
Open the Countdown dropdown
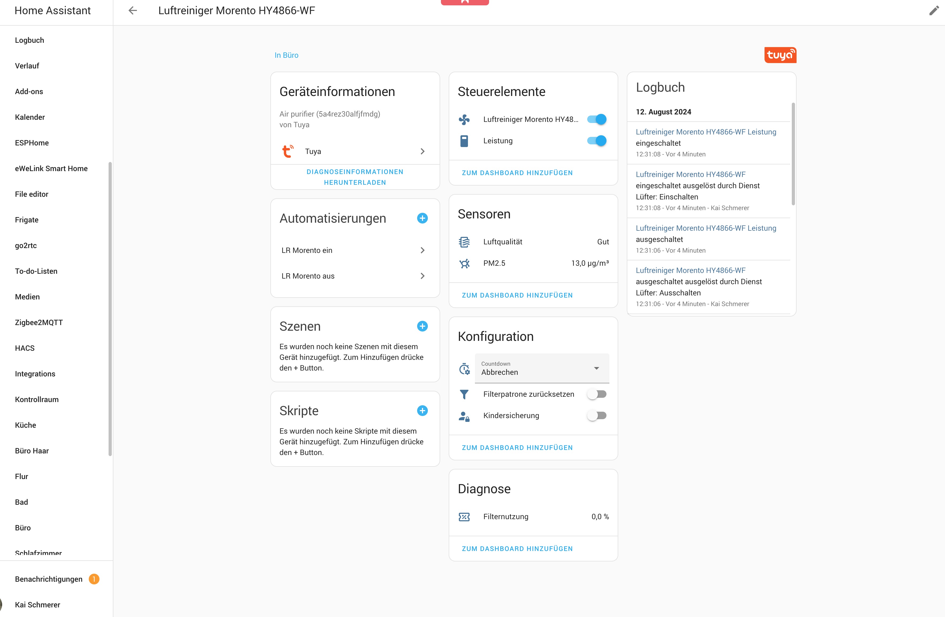541,368
